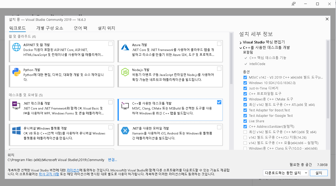Click the 변경... location link

[x=113, y=160]
